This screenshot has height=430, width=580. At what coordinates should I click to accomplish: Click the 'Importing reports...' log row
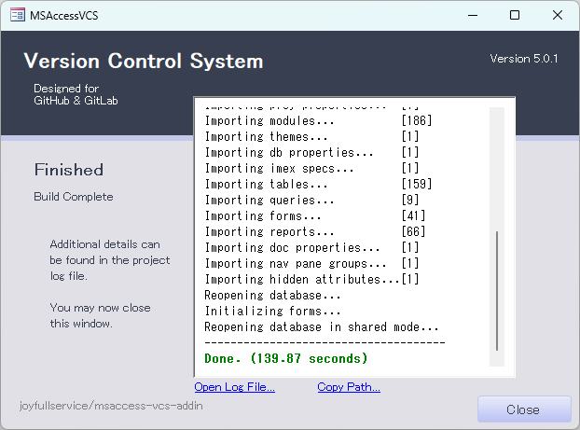point(315,232)
